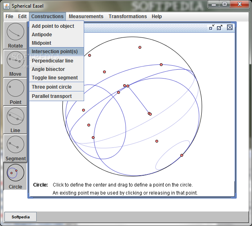Choose Angle bisector construction
The height and width of the screenshot is (226, 252).
[57, 69]
